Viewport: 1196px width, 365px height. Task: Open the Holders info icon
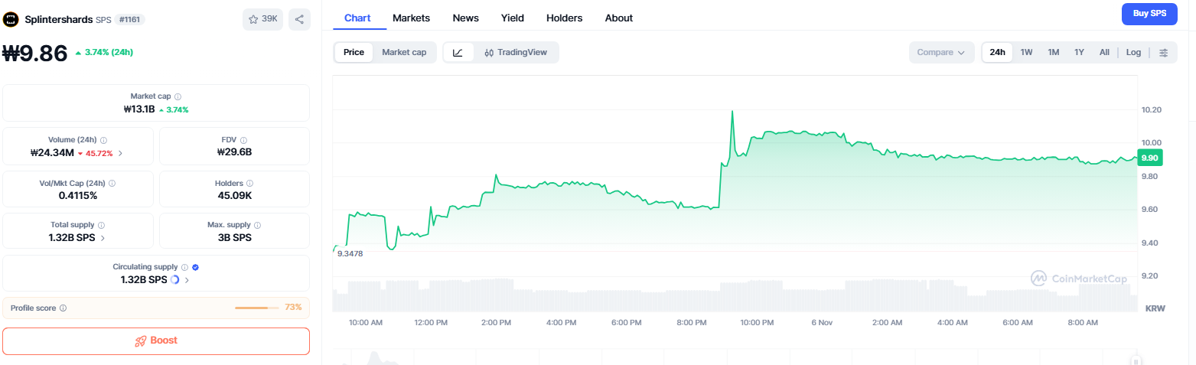click(x=250, y=184)
